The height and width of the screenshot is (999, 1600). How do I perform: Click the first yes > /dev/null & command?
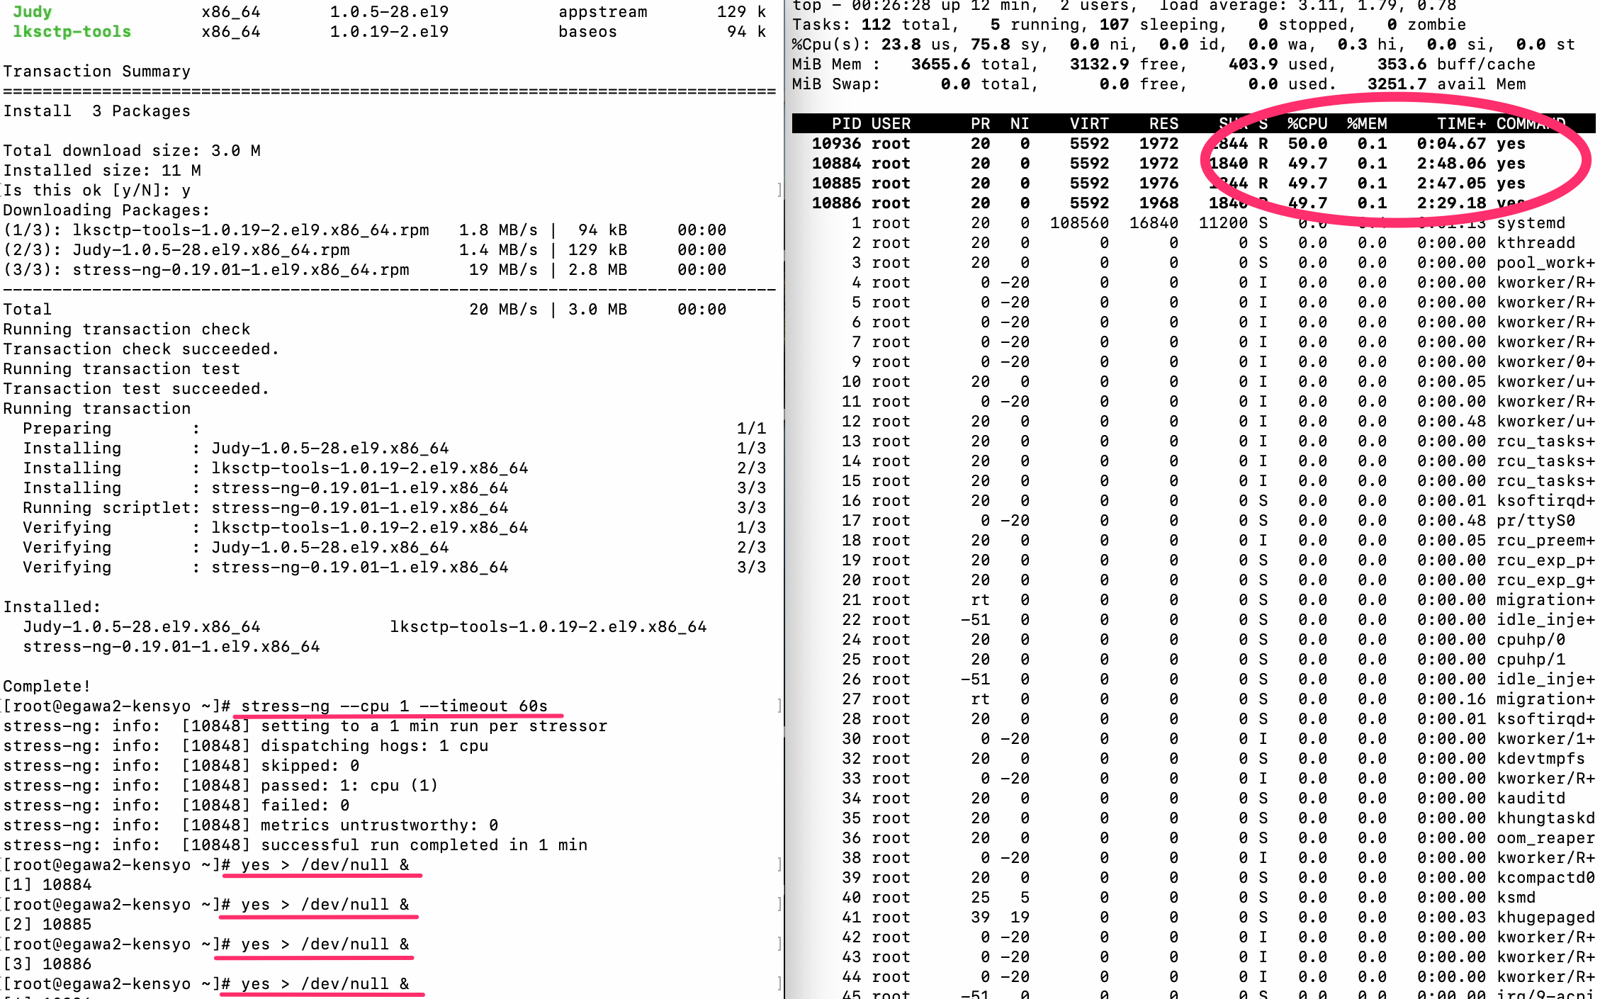325,864
